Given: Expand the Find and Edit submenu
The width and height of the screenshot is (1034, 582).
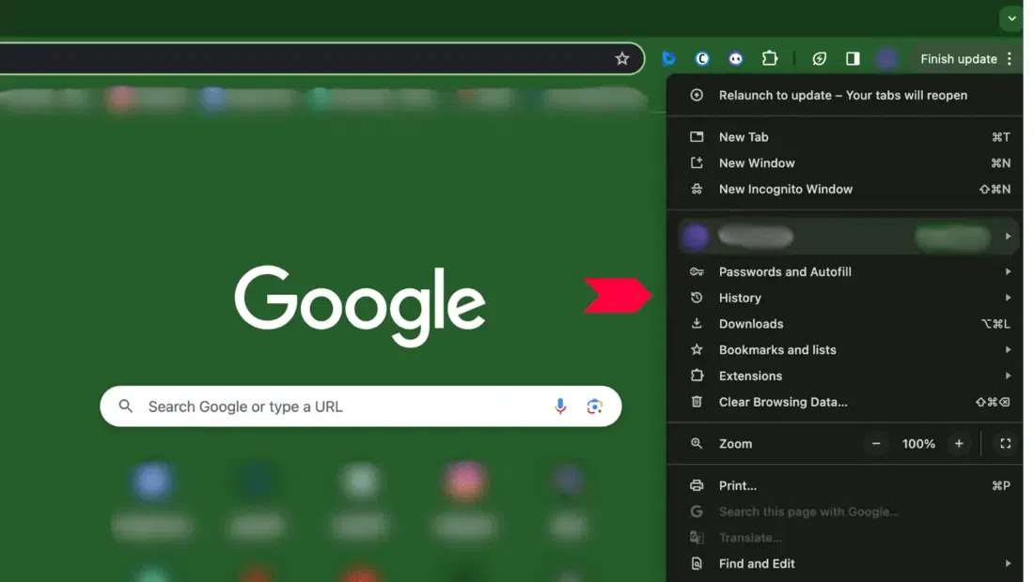Looking at the screenshot, I should (x=845, y=563).
